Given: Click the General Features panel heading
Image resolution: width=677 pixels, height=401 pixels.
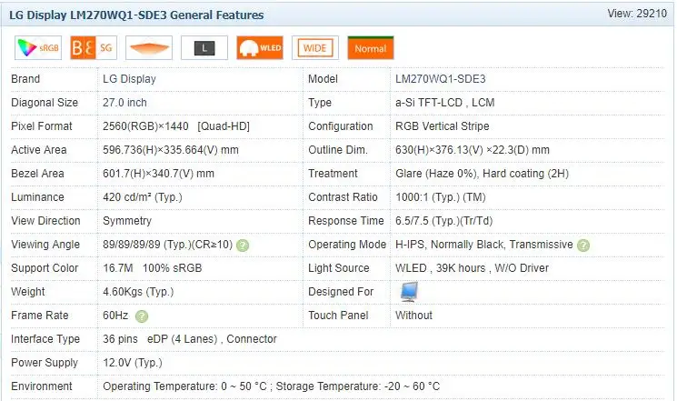Looking at the screenshot, I should pos(137,15).
